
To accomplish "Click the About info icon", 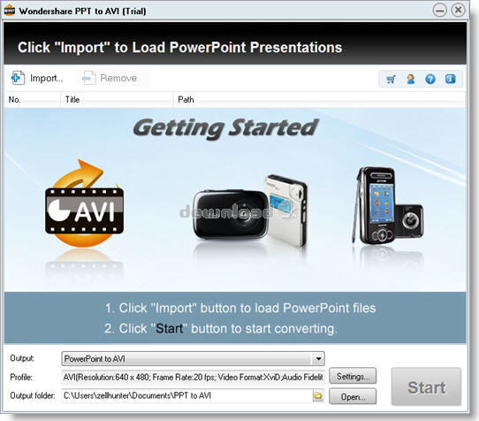I will (451, 80).
